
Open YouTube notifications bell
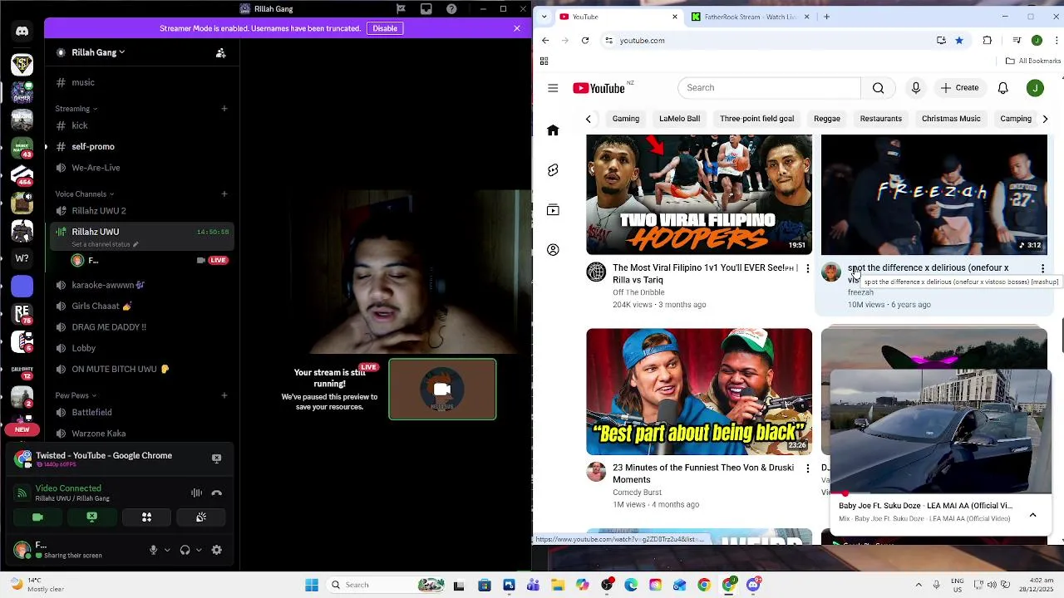1003,88
